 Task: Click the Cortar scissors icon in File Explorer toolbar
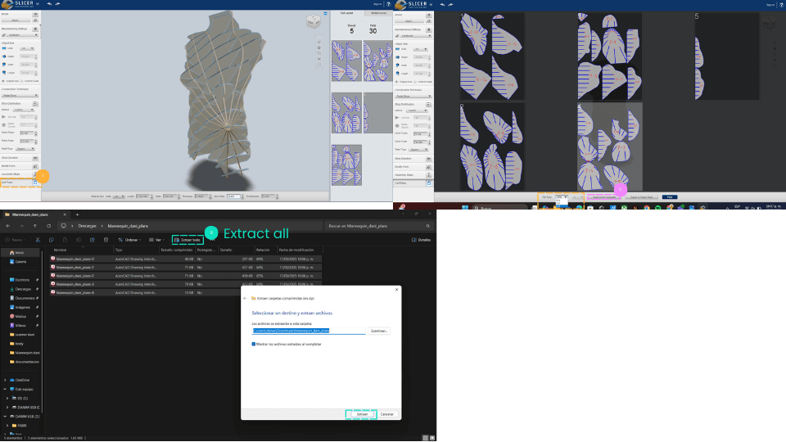pos(39,240)
